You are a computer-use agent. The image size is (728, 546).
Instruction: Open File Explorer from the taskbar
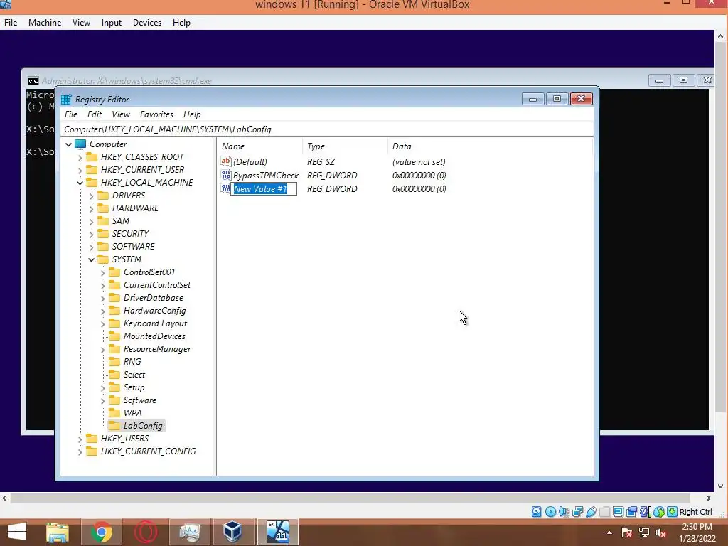57,532
